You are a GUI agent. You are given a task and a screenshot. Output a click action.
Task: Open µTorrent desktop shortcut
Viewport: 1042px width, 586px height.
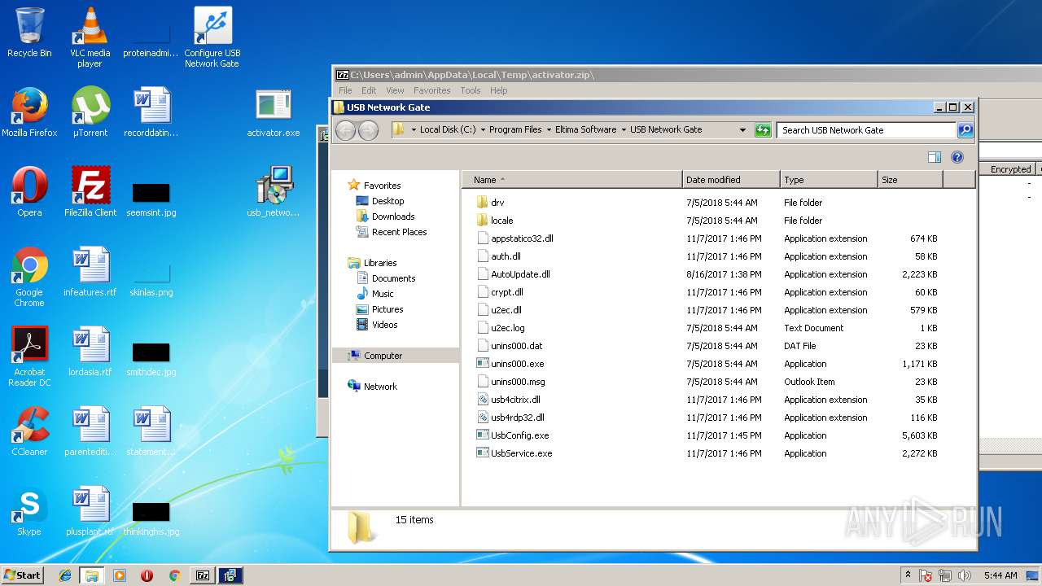(x=90, y=112)
